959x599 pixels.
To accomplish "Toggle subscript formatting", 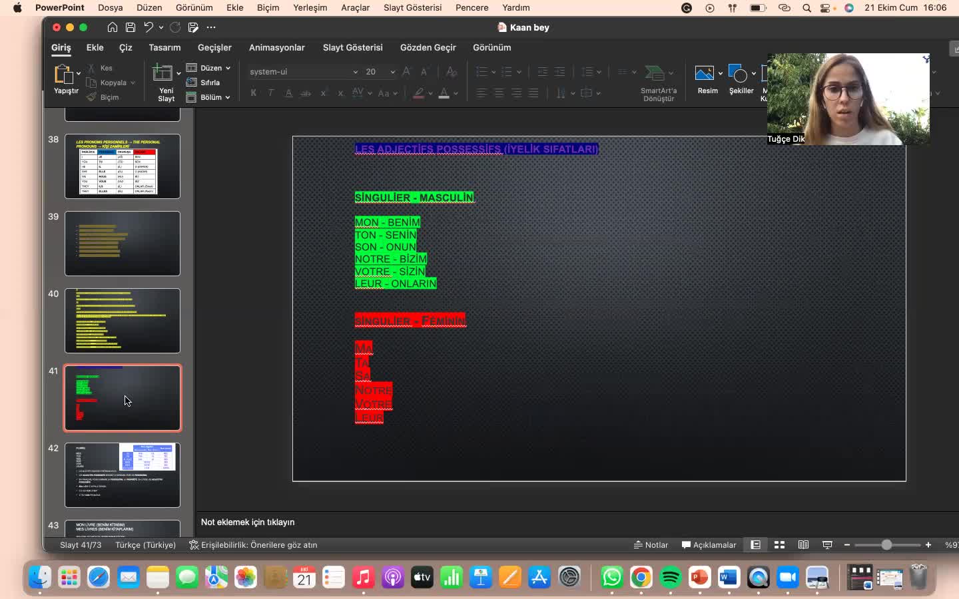I will pos(341,93).
